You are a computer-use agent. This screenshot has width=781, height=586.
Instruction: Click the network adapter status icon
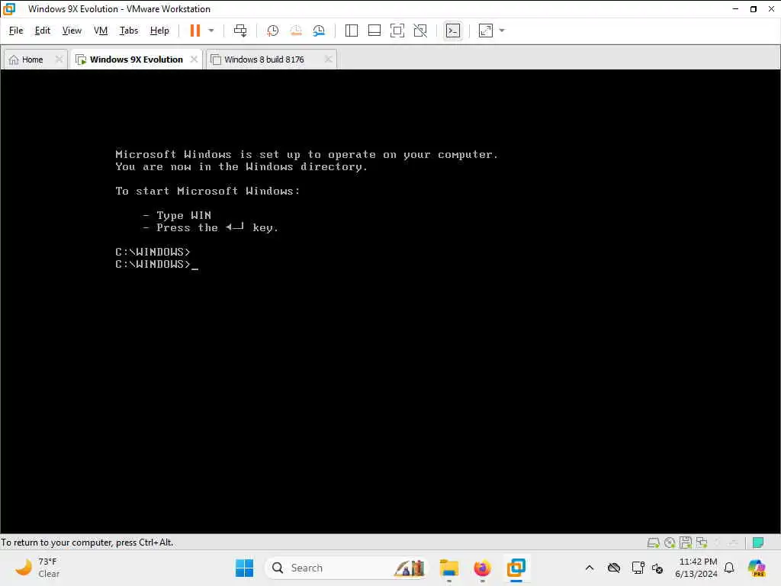pyautogui.click(x=702, y=543)
